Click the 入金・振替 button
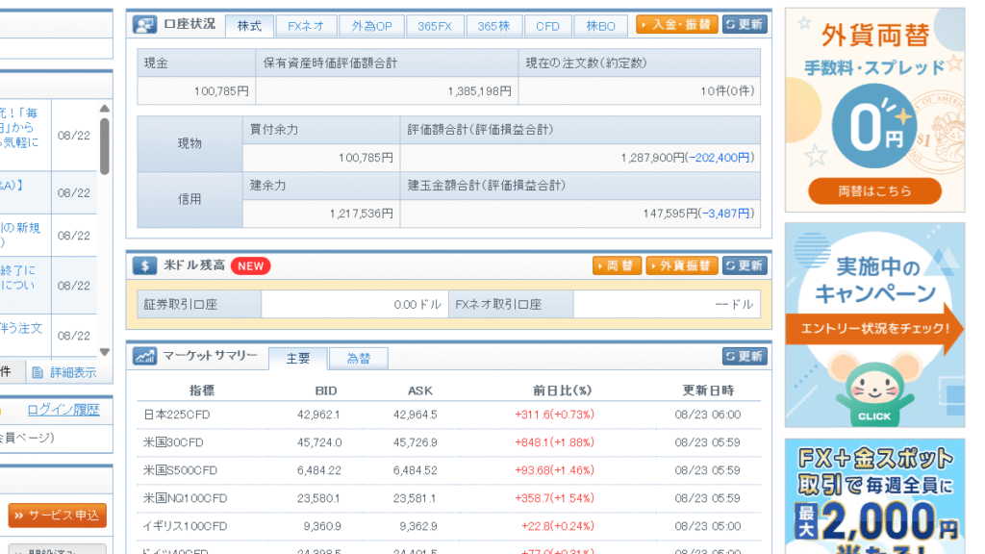985x554 pixels. (676, 24)
